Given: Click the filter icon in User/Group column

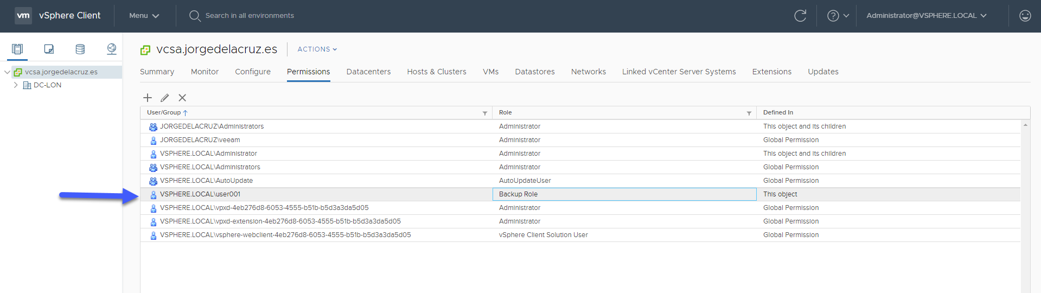Looking at the screenshot, I should click(x=485, y=113).
